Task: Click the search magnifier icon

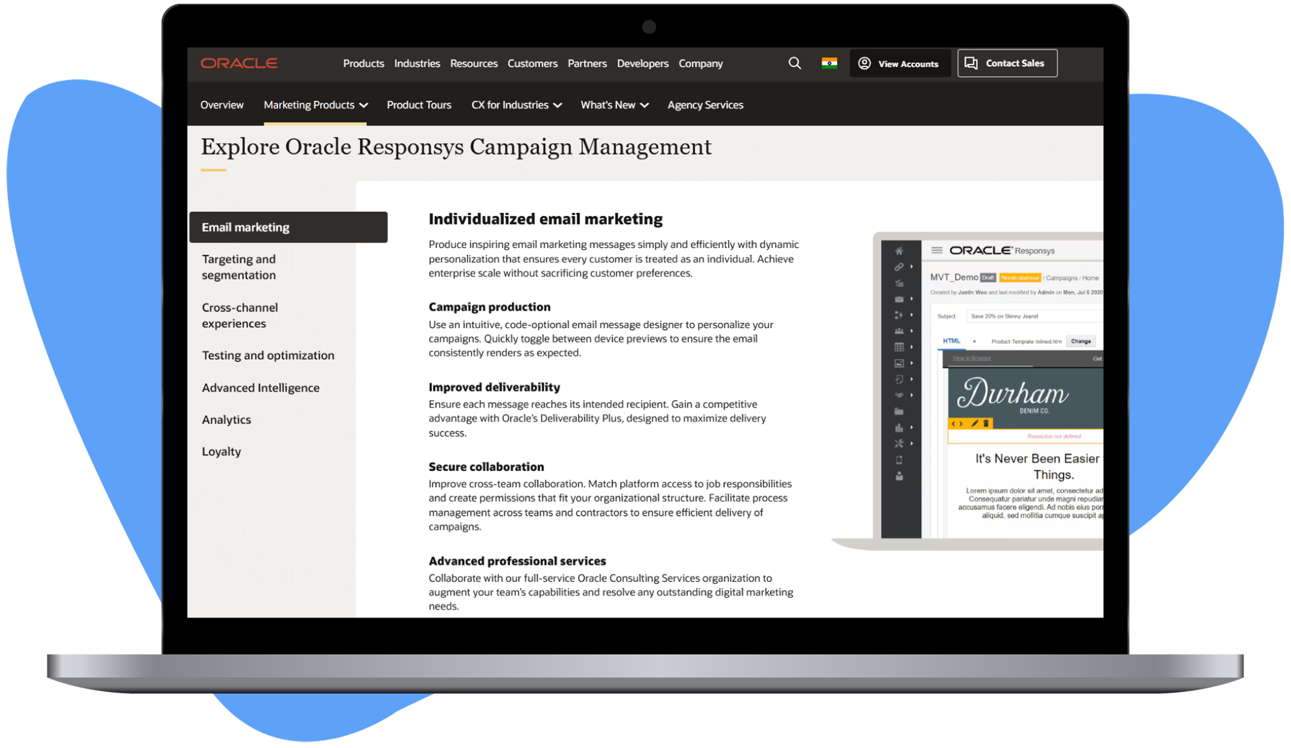Action: [x=794, y=63]
